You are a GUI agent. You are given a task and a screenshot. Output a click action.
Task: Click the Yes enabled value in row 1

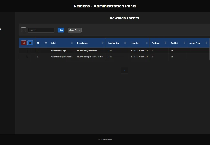coord(172,51)
